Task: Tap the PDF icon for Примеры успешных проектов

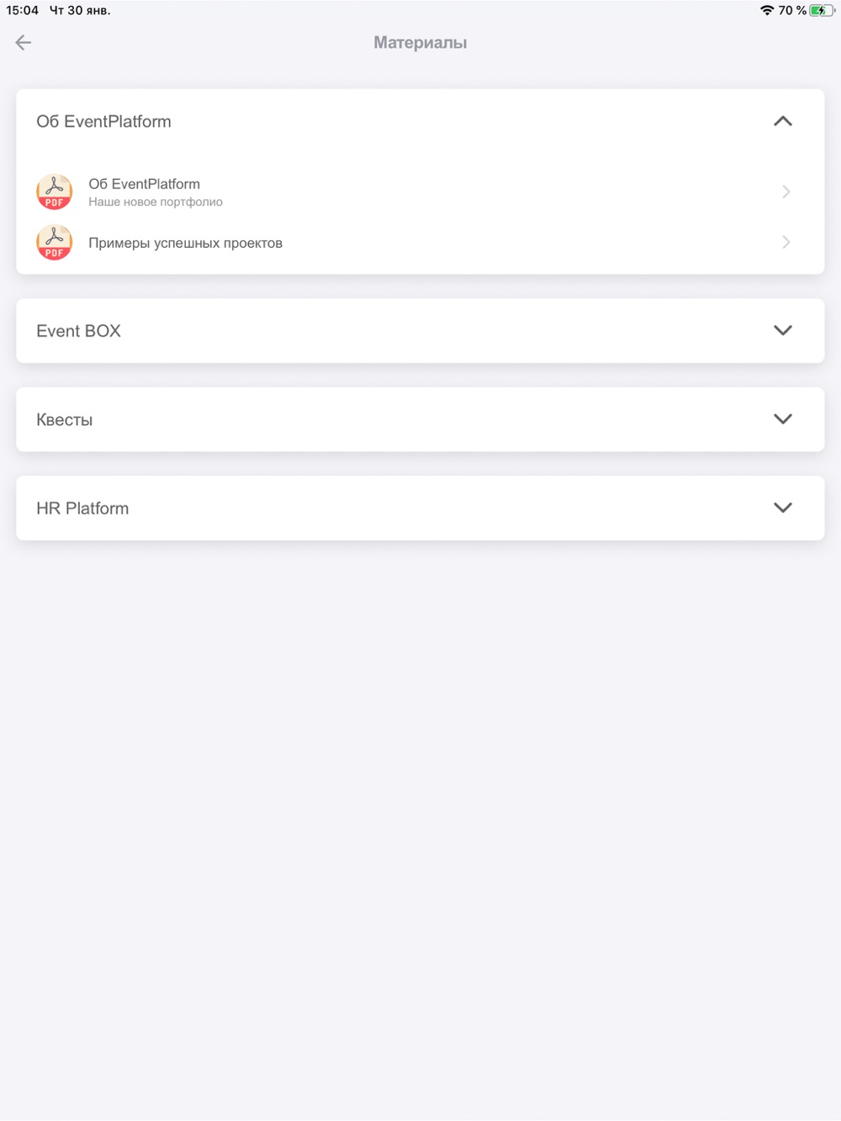Action: (x=55, y=243)
